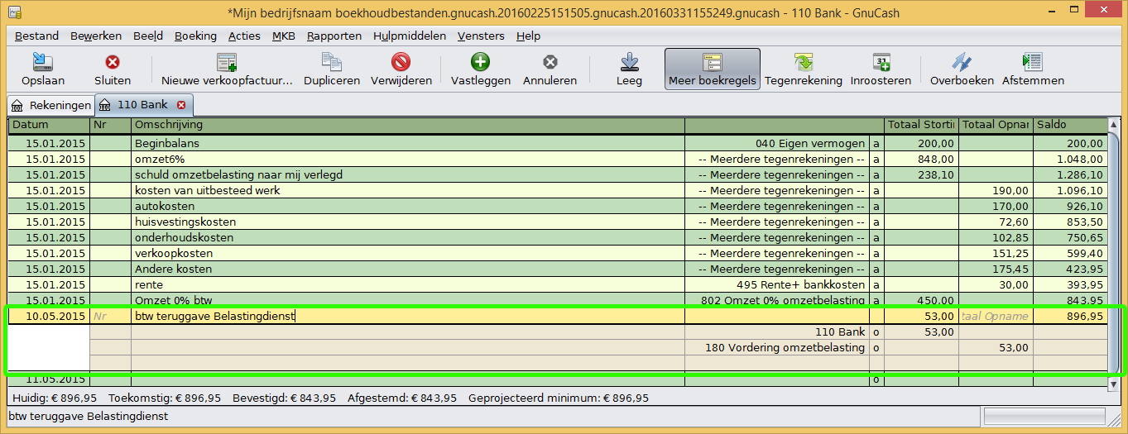Go to the Tegenrekening
The width and height of the screenshot is (1128, 434).
point(804,69)
